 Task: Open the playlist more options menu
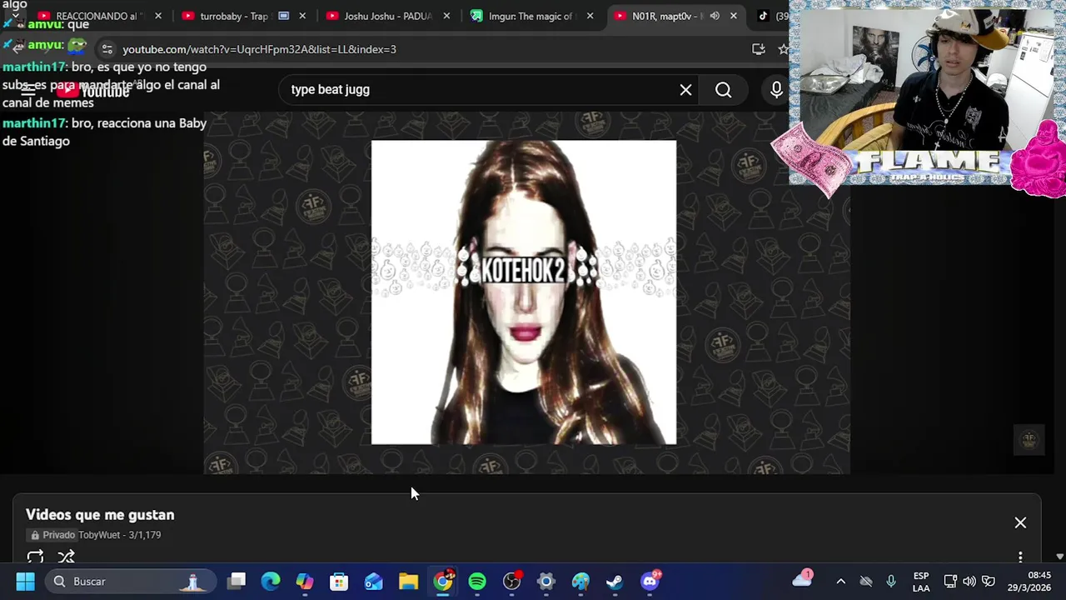point(1020,557)
